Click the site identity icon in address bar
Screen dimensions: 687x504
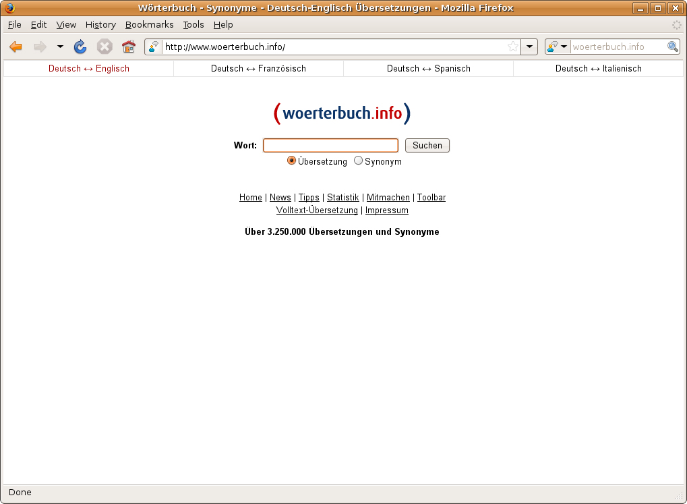153,47
